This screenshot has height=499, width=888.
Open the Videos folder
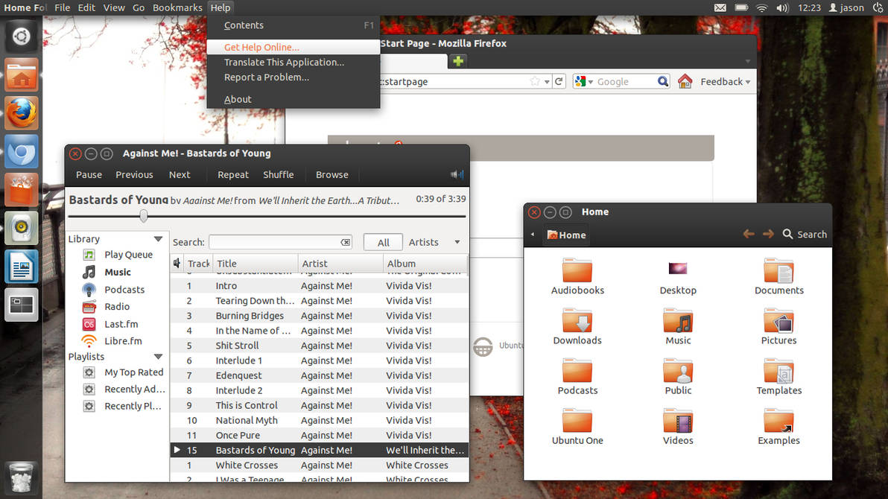[x=678, y=427]
